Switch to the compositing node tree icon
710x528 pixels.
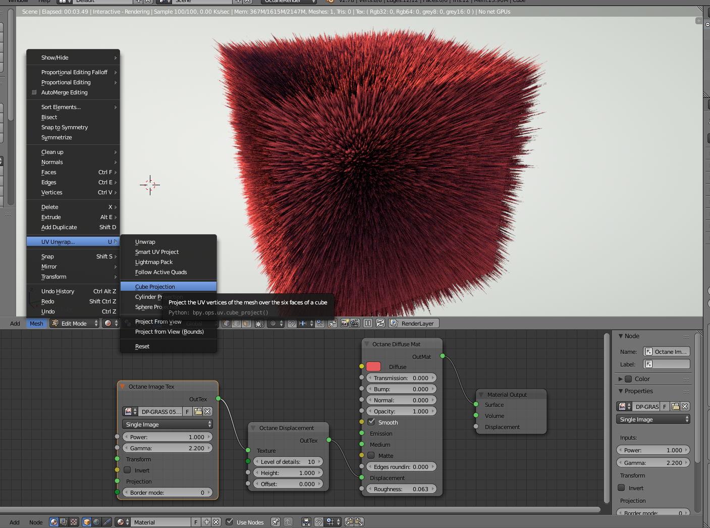point(64,522)
